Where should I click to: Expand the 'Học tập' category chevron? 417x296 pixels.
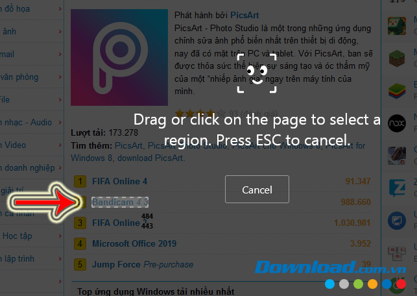coord(60,236)
